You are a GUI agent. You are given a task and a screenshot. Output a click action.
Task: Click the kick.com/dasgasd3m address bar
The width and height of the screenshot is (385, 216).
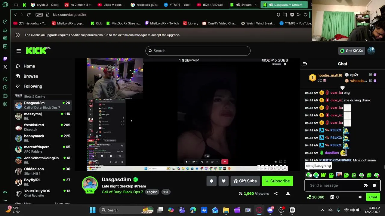(69, 15)
